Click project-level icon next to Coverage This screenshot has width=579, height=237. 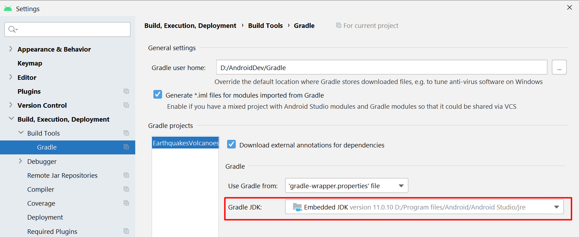(126, 203)
